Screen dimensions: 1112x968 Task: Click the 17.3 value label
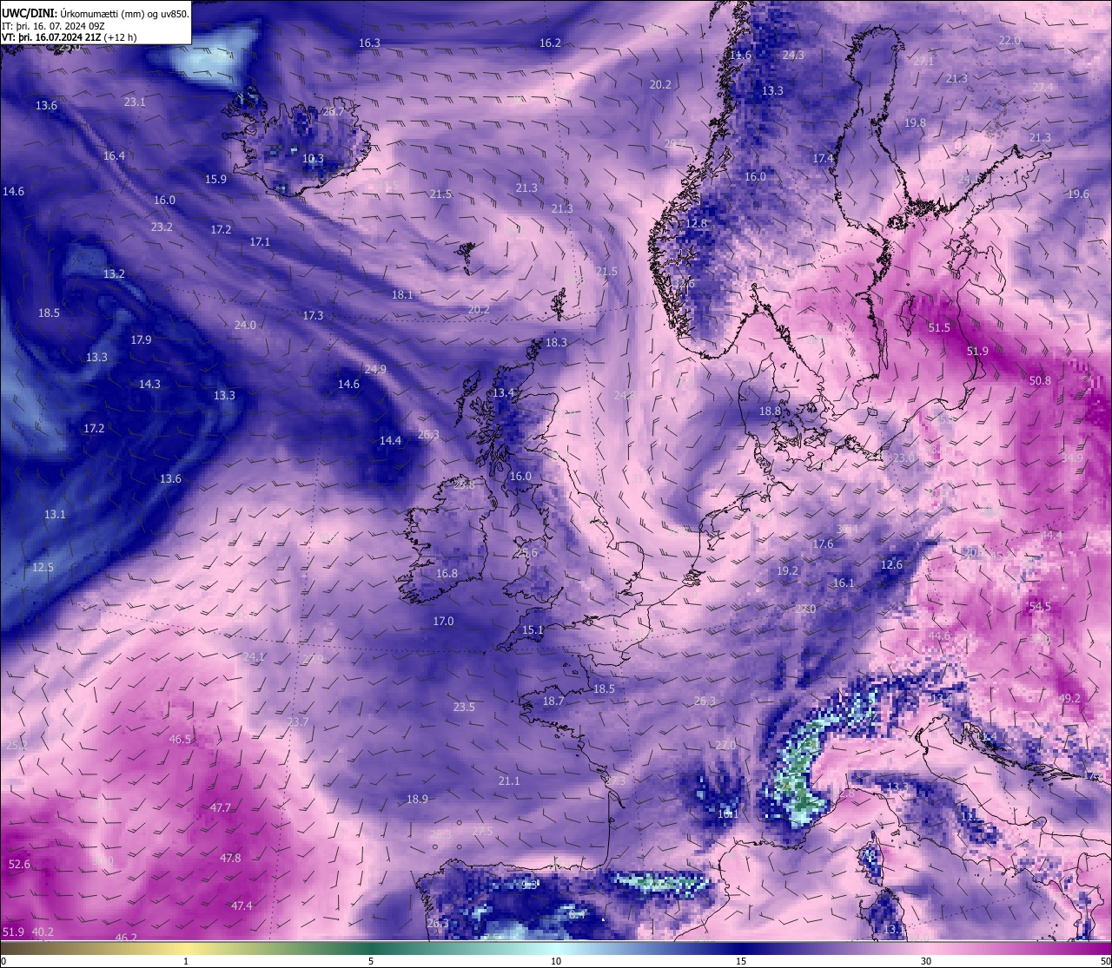pos(313,315)
